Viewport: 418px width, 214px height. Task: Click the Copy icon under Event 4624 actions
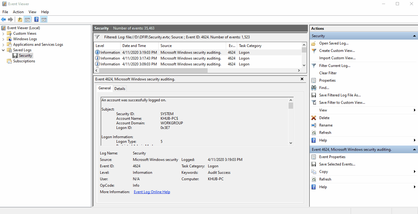[313, 171]
